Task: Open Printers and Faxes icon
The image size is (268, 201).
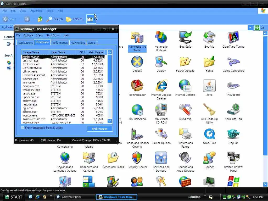Action: 185,138
